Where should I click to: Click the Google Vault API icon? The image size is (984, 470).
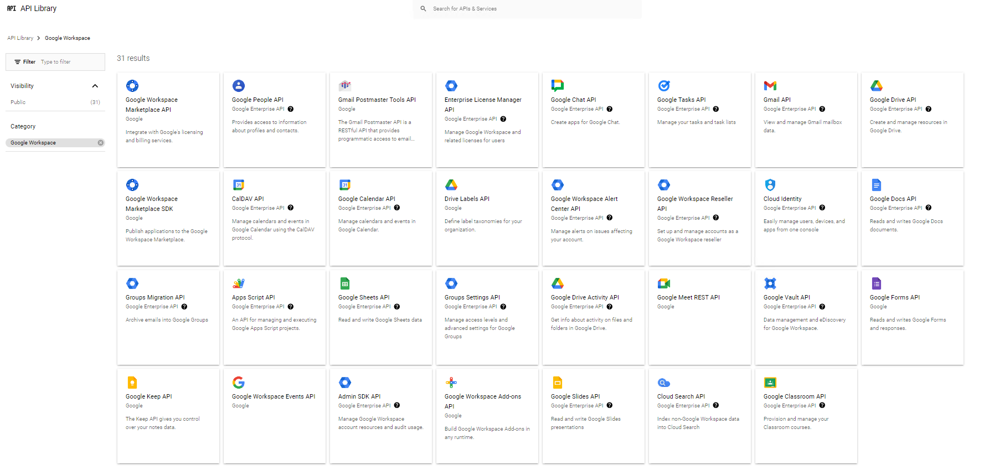pos(770,283)
